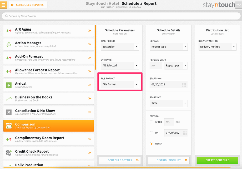The height and width of the screenshot is (169, 242).
Task: Open the Starts At Time dropdown
Action: coord(169,103)
